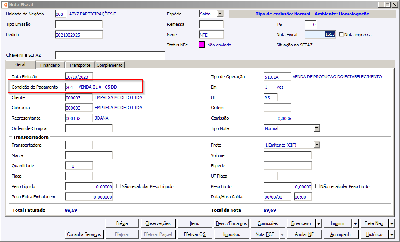Click the pink Status NFe color indicator
Image resolution: width=400 pixels, height=242 pixels.
(x=202, y=45)
